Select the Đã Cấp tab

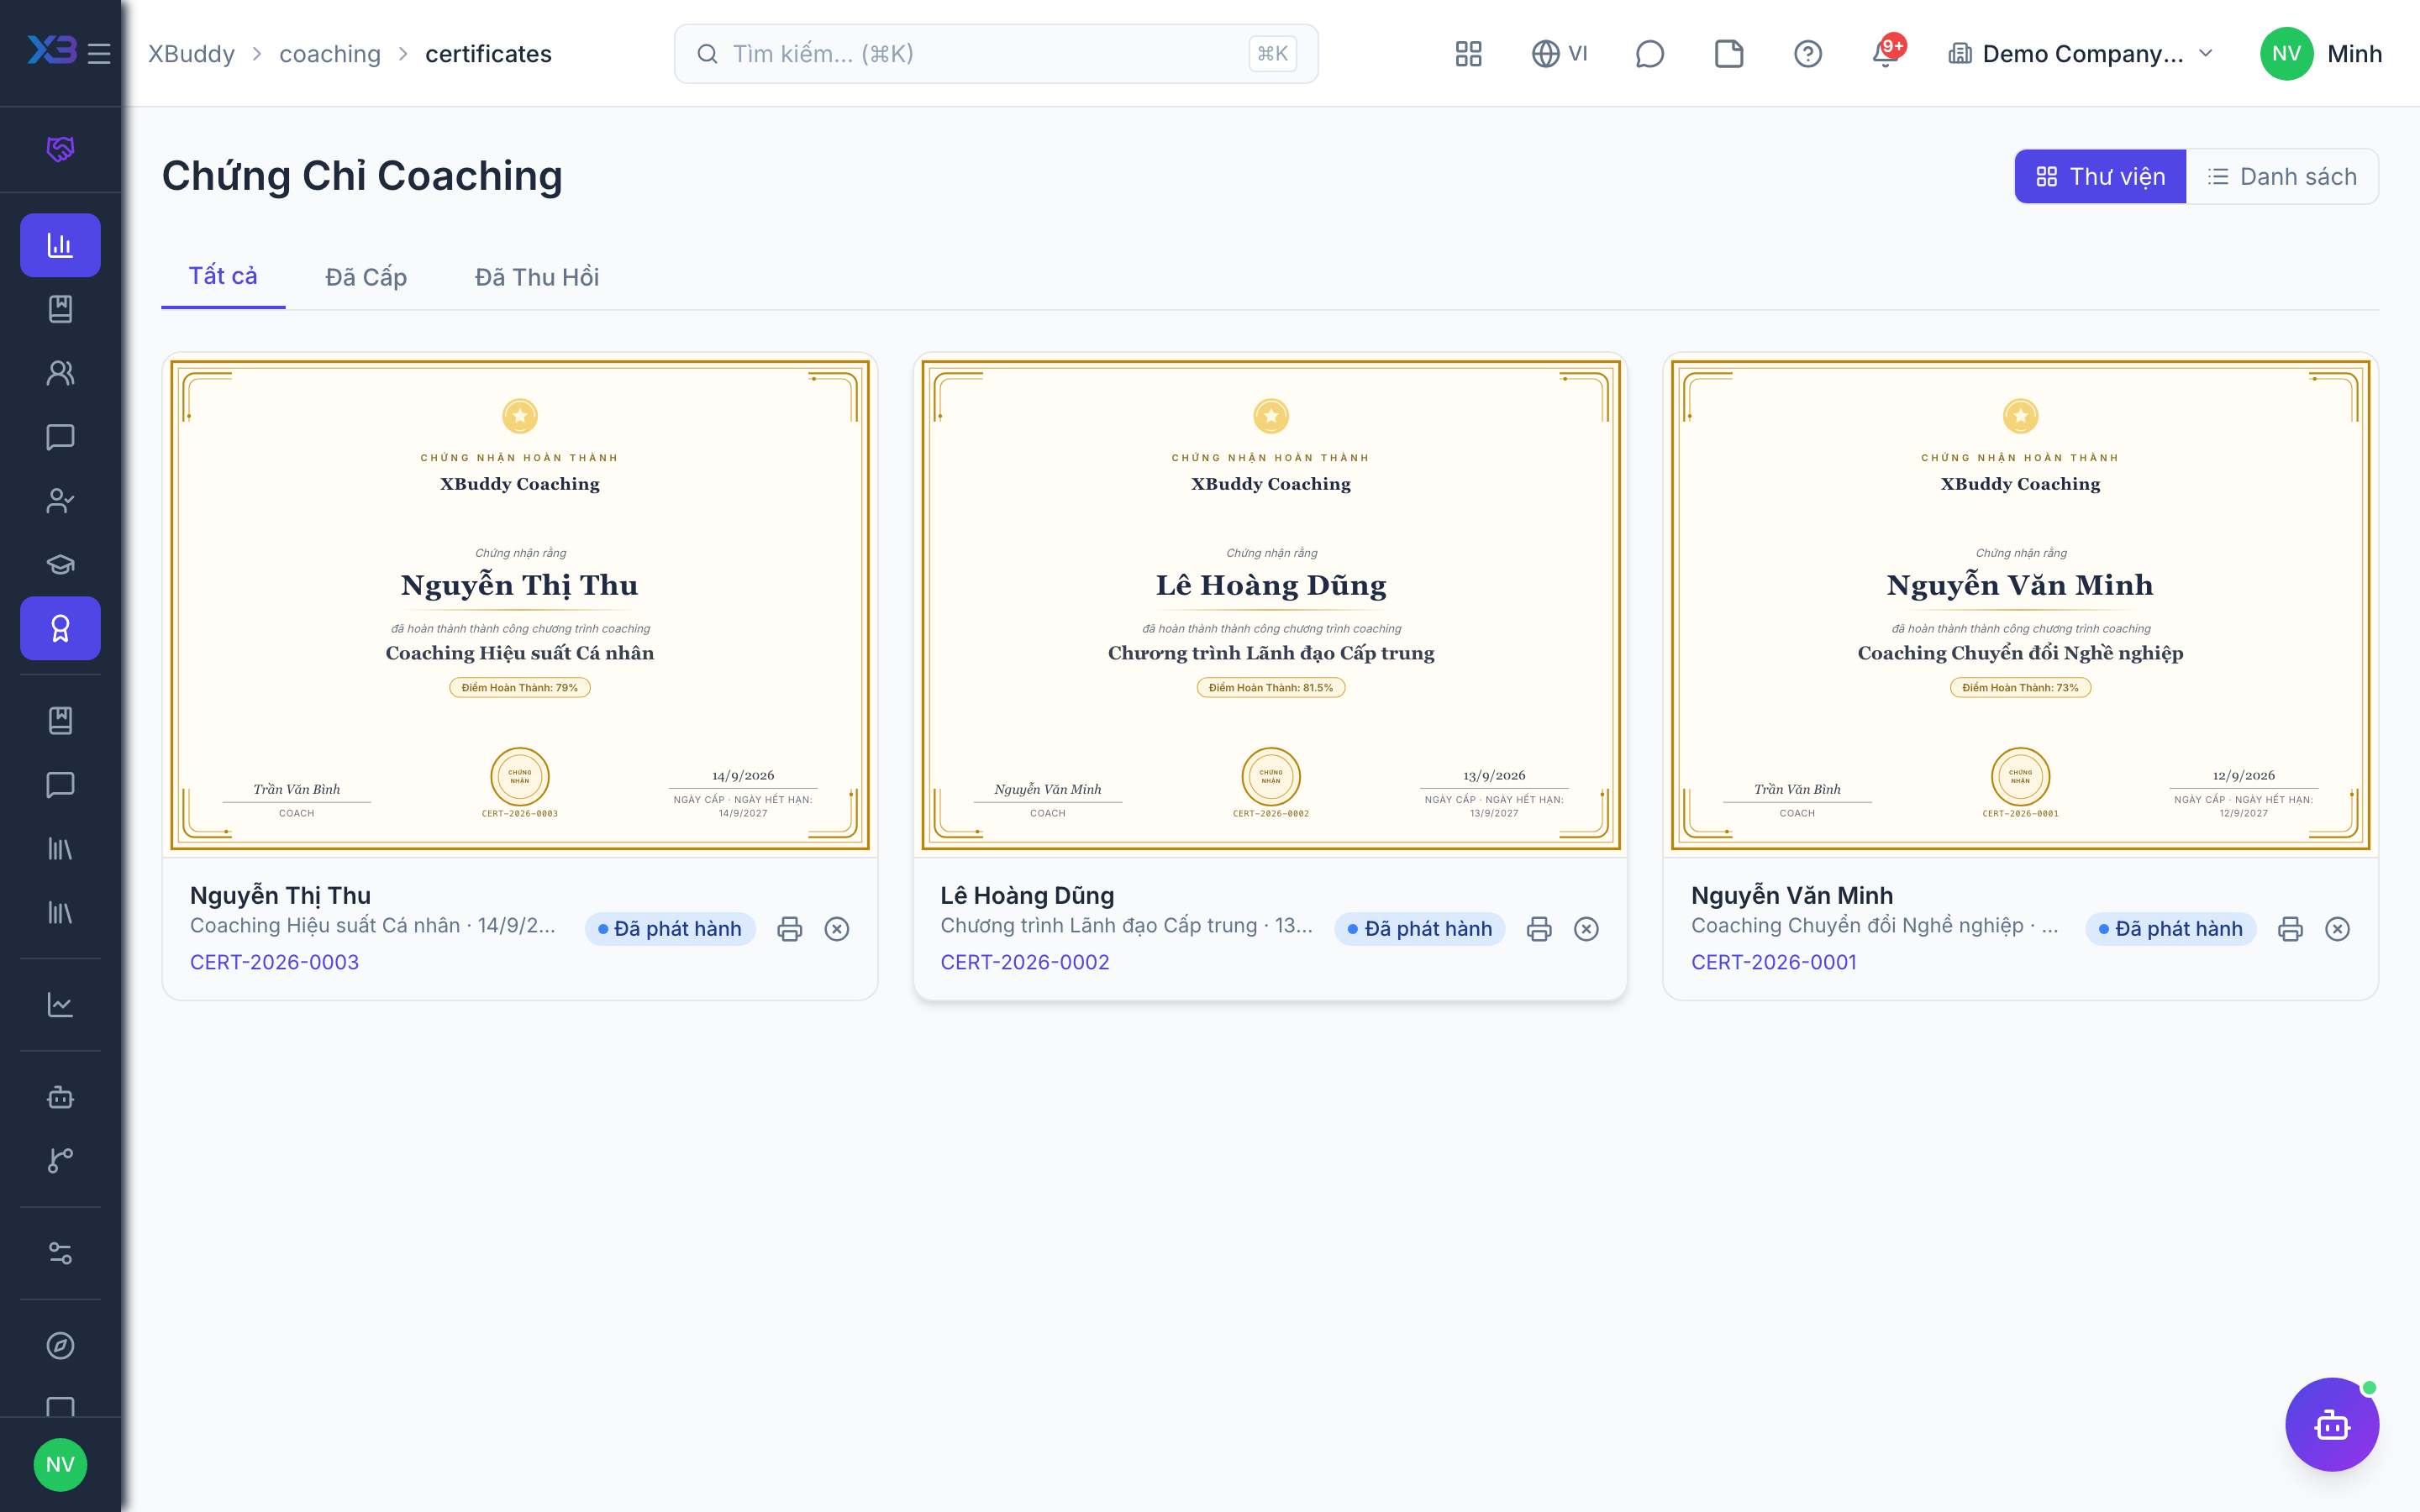click(366, 277)
